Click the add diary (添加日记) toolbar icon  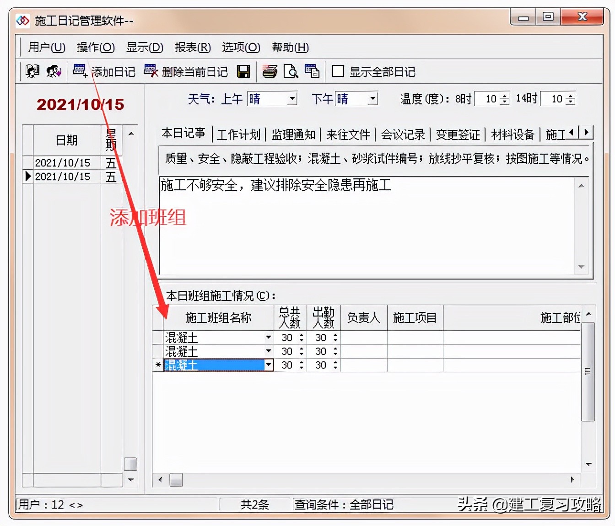click(80, 71)
